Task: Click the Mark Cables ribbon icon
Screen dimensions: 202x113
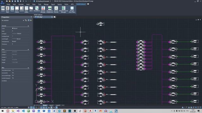Action: click(x=27, y=9)
